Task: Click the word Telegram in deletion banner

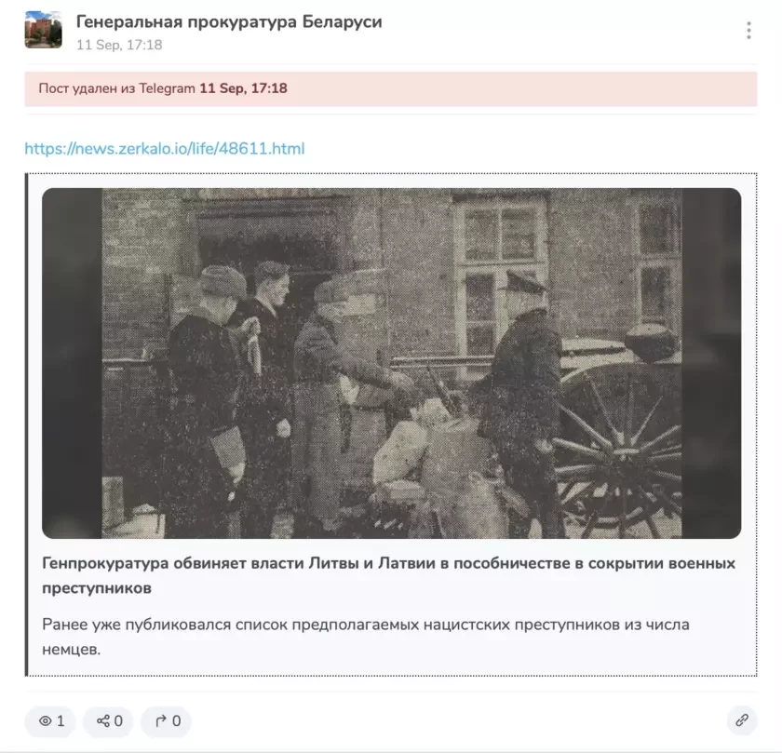Action: [x=167, y=88]
